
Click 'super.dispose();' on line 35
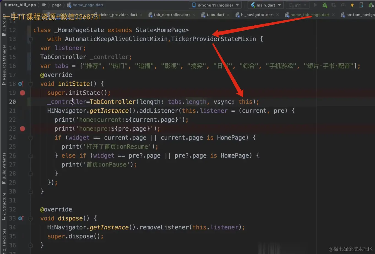click(x=75, y=236)
